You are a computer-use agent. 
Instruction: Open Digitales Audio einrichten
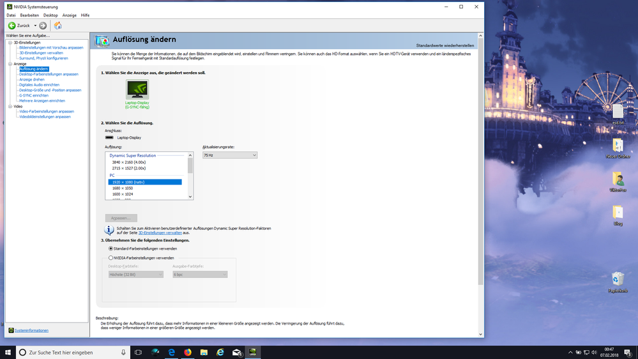click(x=39, y=85)
